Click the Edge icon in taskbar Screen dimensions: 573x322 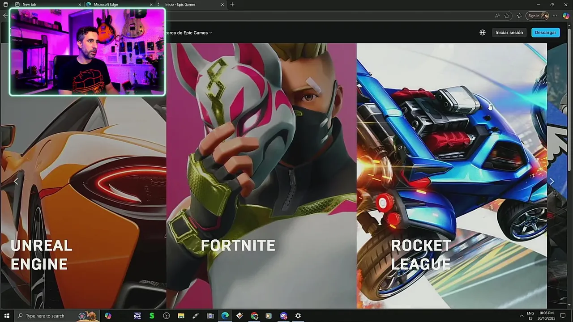coord(225,316)
